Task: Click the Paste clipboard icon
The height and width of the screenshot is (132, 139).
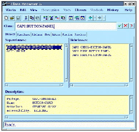Action: (x=38, y=18)
